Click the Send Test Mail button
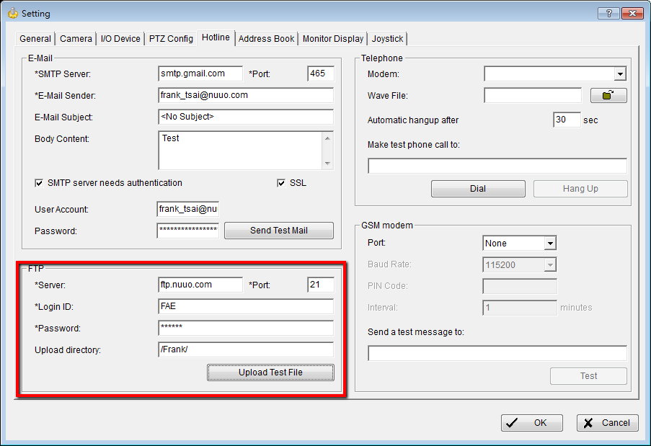The width and height of the screenshot is (651, 446). (x=279, y=231)
